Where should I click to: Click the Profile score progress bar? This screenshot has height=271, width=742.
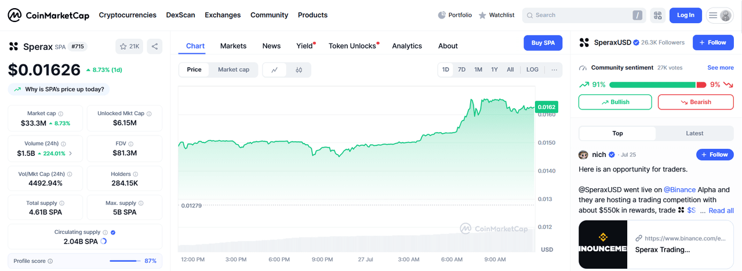[125, 261]
